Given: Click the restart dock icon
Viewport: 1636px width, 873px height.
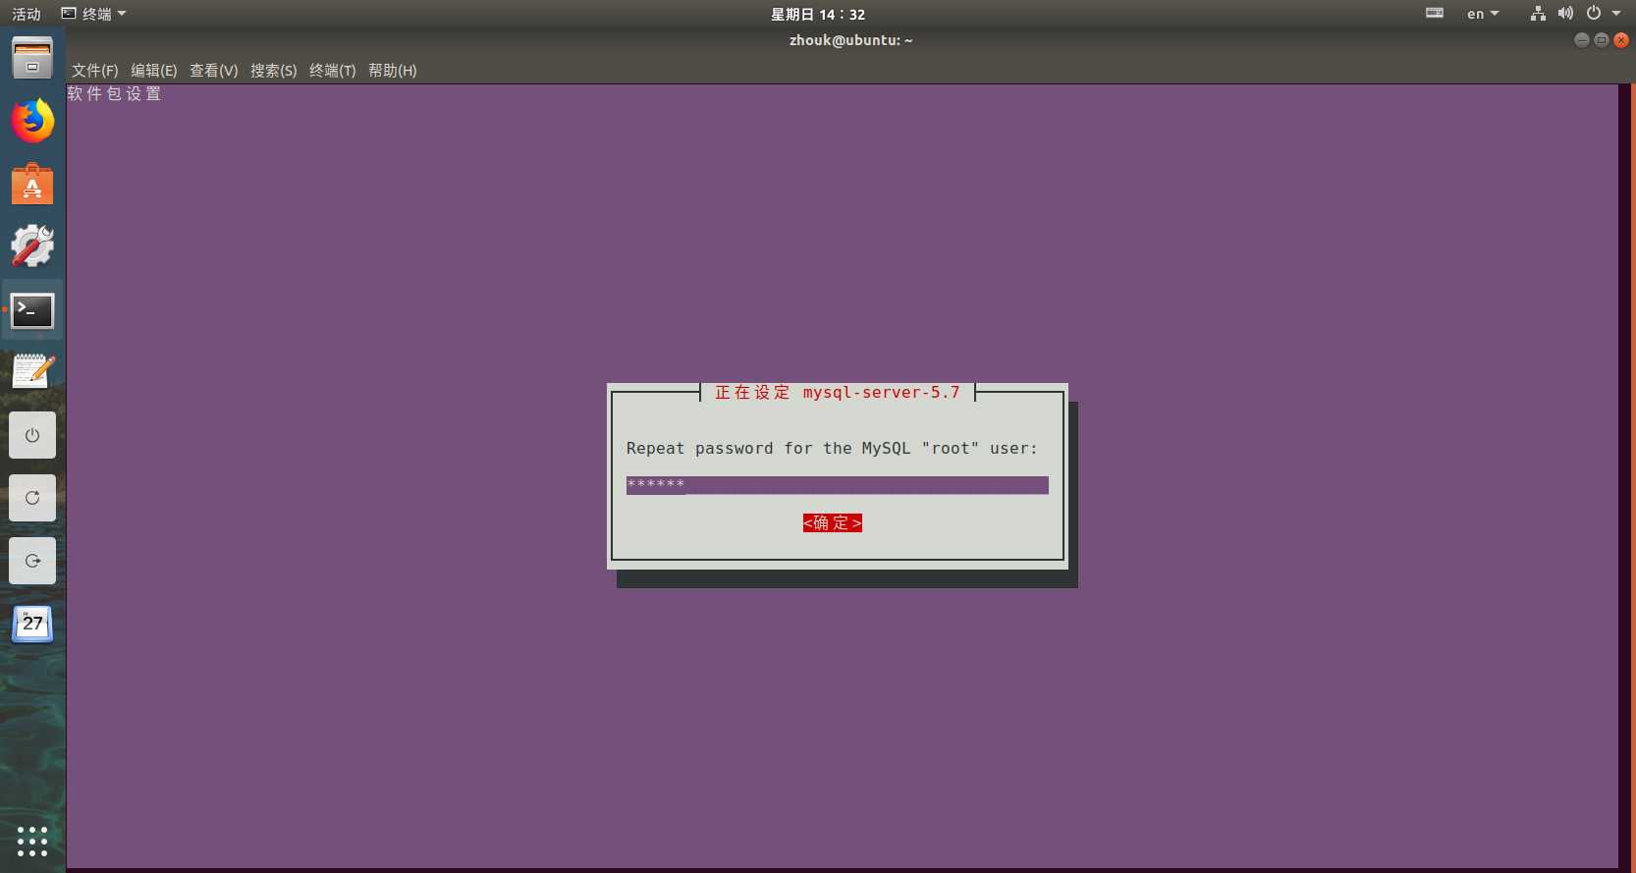Looking at the screenshot, I should tap(32, 498).
